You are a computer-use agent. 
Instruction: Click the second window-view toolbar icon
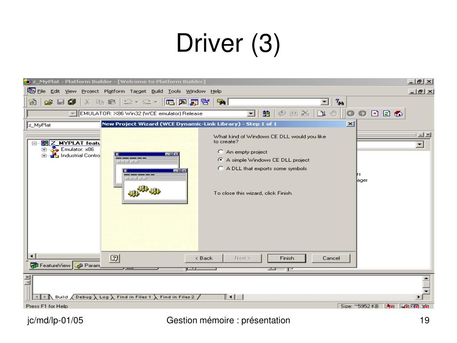(x=183, y=102)
